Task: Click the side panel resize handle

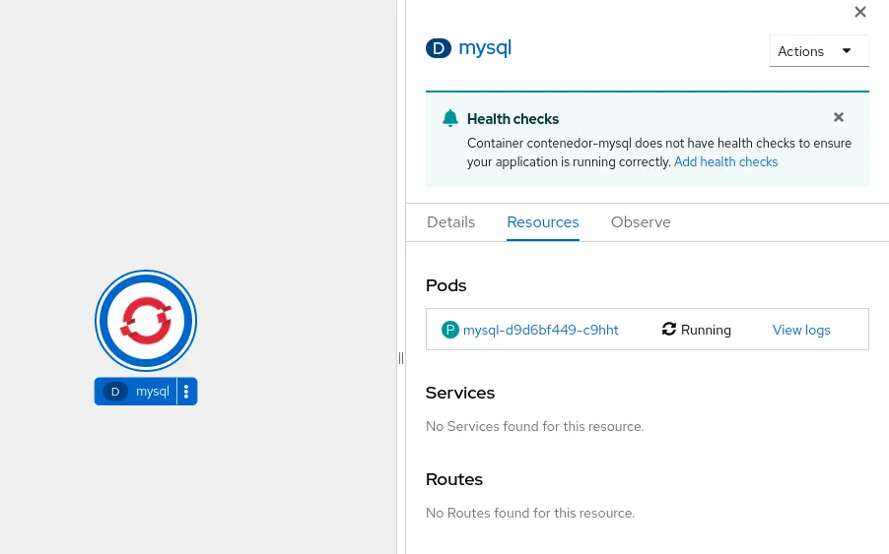Action: pyautogui.click(x=401, y=358)
